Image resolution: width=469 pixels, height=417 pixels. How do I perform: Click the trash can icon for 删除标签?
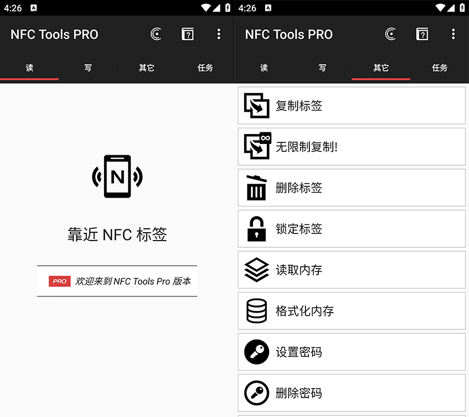(256, 188)
